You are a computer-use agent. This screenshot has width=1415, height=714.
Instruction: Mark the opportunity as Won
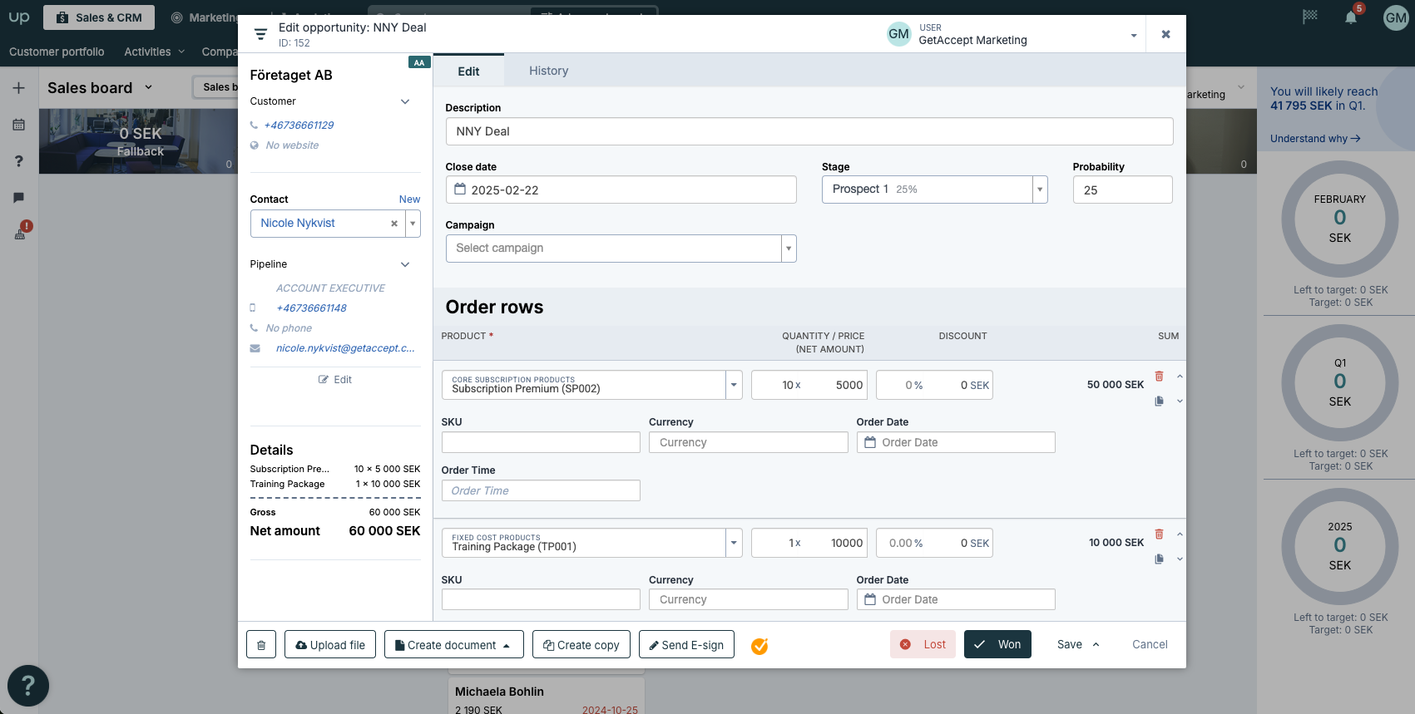pos(997,644)
